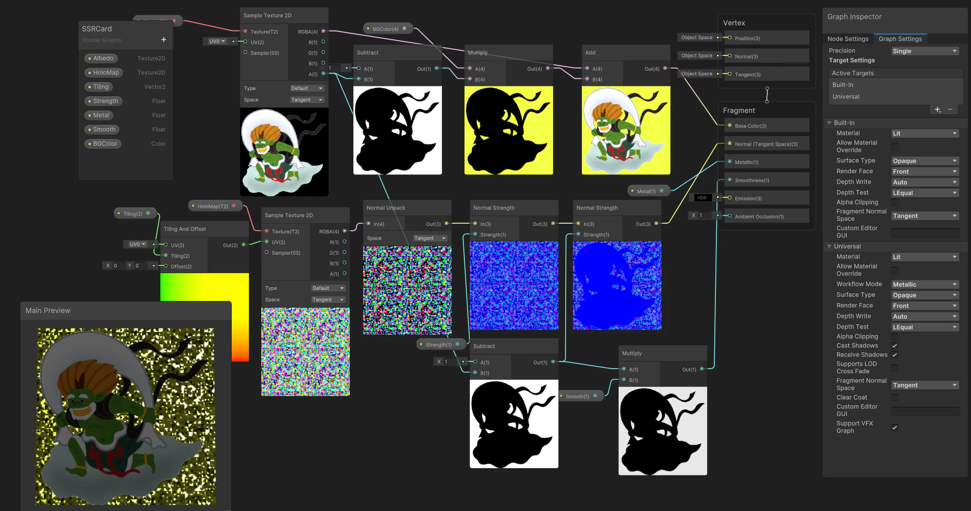The image size is (971, 511).
Task: Toggle Alpha Clipping under Universal
Action: click(895, 337)
